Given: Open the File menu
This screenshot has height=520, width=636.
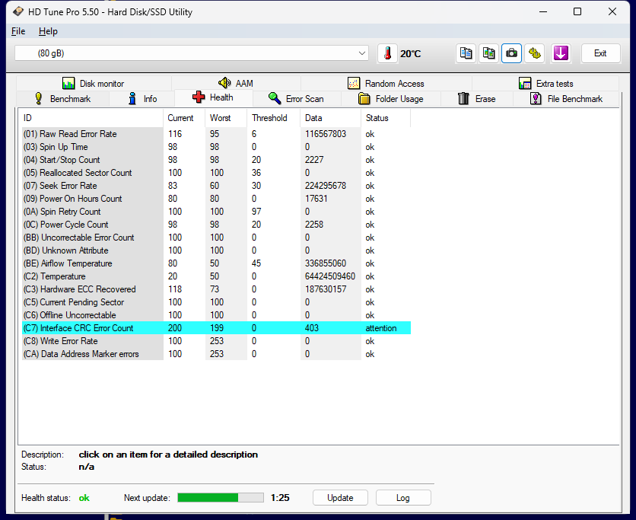Looking at the screenshot, I should (x=18, y=31).
